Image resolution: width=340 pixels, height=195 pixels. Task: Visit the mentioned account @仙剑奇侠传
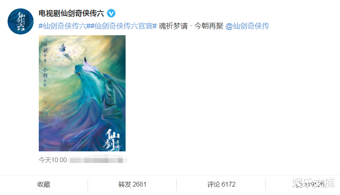coord(247,26)
